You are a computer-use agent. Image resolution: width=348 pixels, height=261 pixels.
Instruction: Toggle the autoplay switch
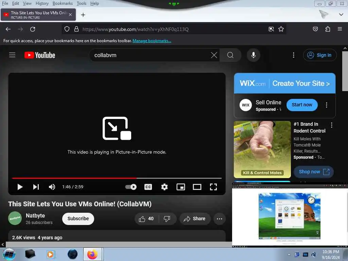tap(131, 187)
